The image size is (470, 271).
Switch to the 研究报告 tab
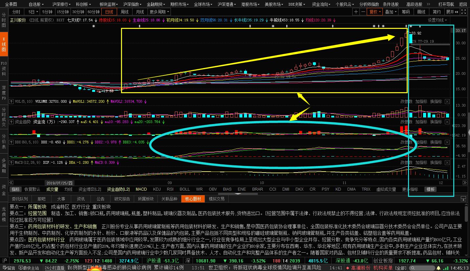(122, 199)
